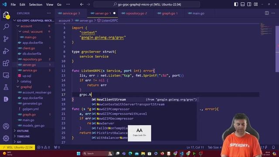Screen dimensions: 279x157
Task: Open editor more actions ellipsis
Action: [273, 13]
